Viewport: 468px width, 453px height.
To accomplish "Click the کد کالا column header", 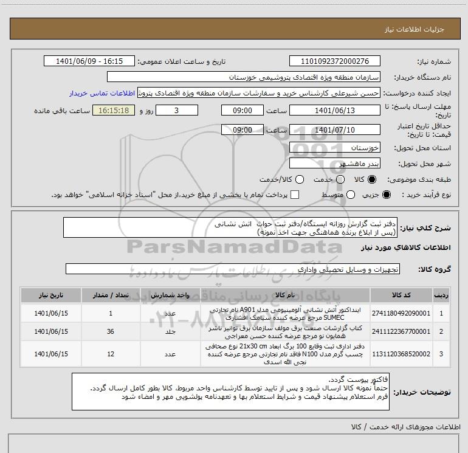I will (x=401, y=295).
